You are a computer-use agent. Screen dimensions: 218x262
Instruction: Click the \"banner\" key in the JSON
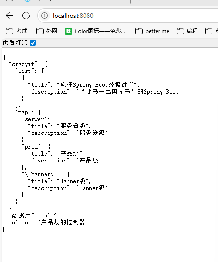coord(41,174)
